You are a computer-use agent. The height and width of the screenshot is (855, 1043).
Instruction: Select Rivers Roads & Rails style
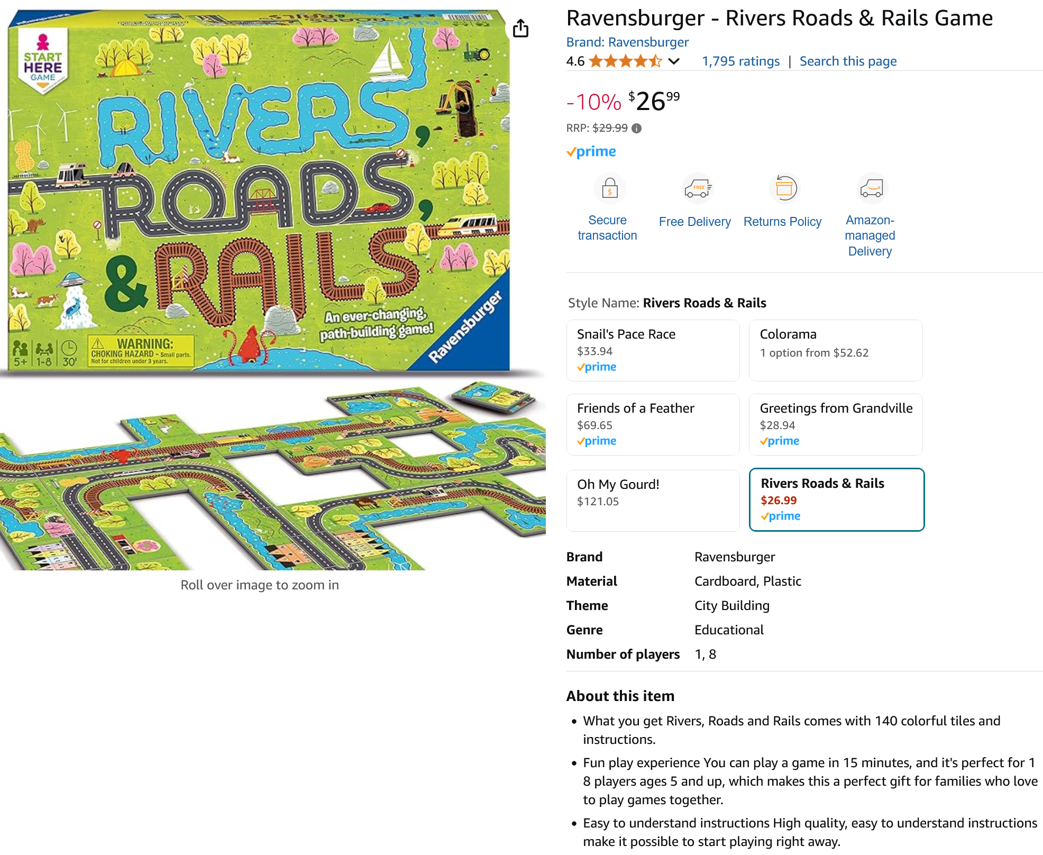[837, 499]
